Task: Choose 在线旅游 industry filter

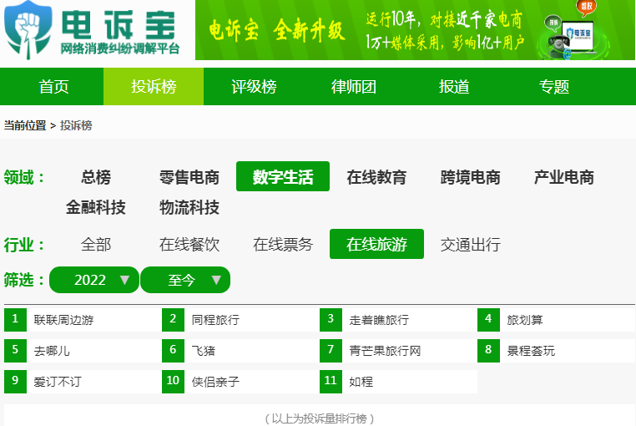Action: (376, 244)
